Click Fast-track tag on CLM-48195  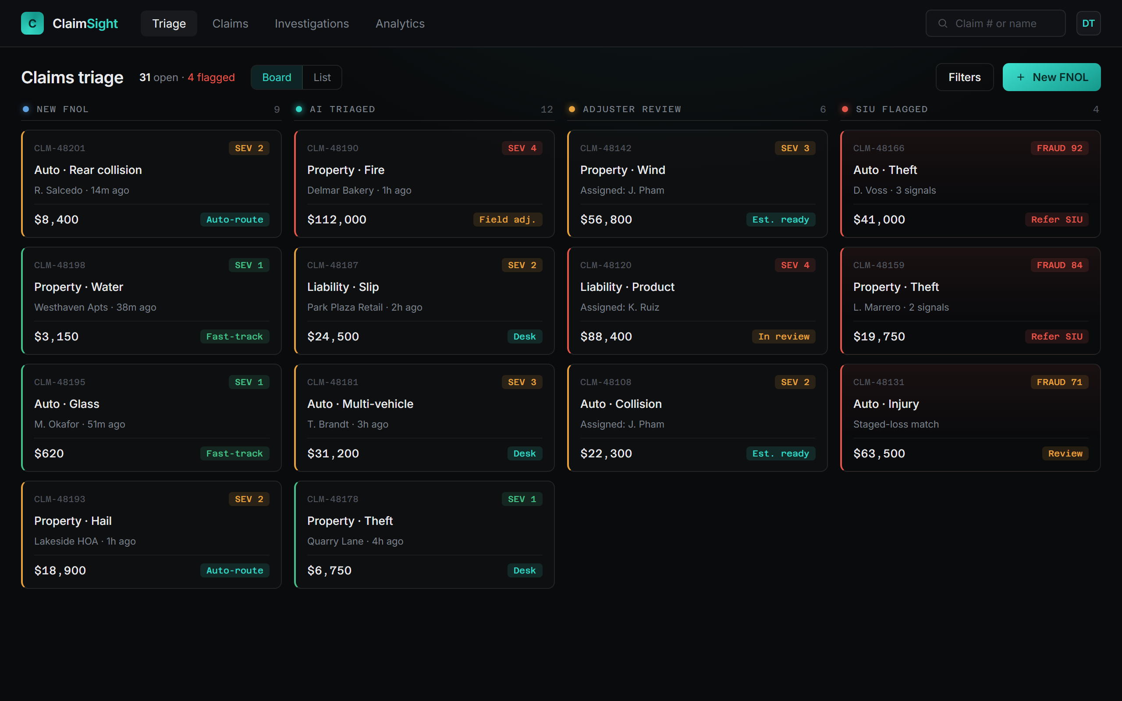click(x=234, y=453)
